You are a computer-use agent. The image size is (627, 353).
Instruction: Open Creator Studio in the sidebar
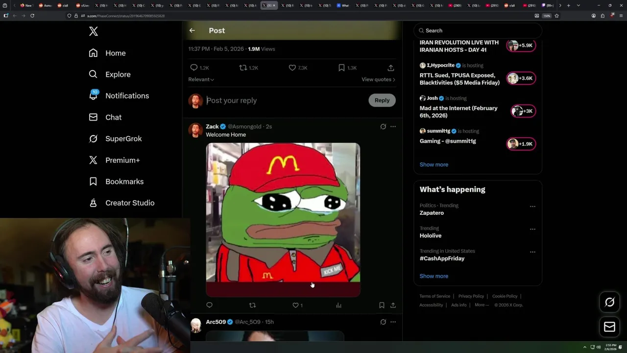tap(121, 203)
